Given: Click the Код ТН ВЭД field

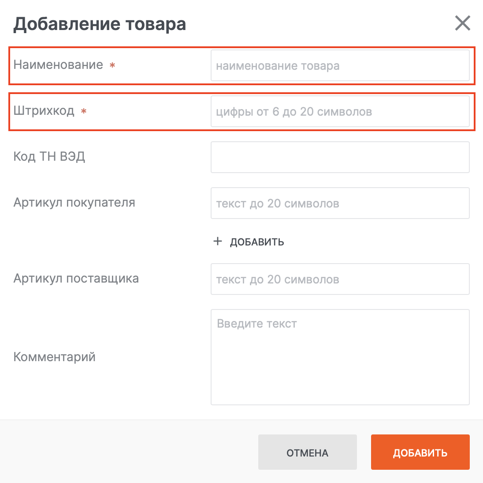Looking at the screenshot, I should (x=340, y=157).
